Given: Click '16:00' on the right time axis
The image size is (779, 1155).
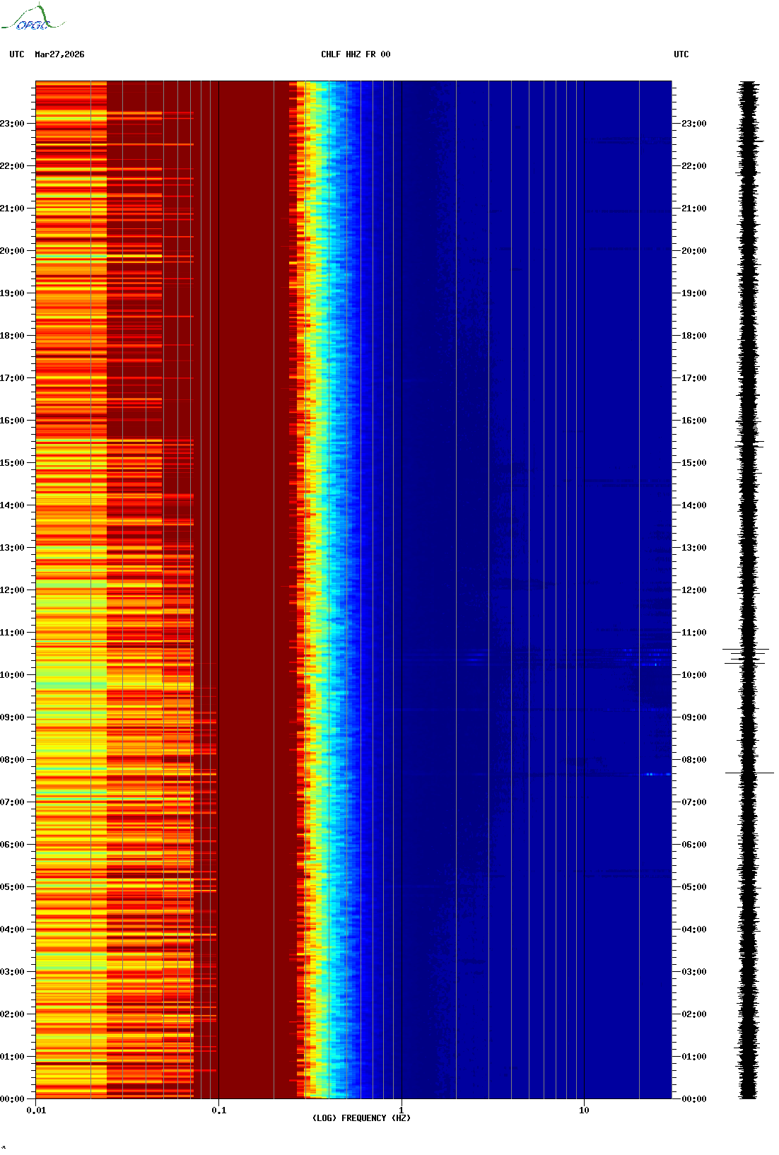Looking at the screenshot, I should (694, 421).
